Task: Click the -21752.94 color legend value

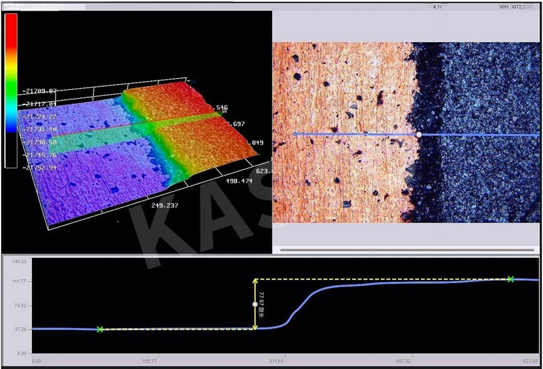Action: 38,167
